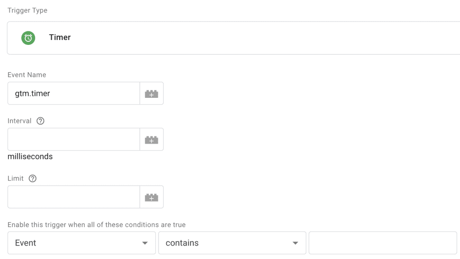
Task: Click the Timer trigger name text
Action: [x=60, y=38]
